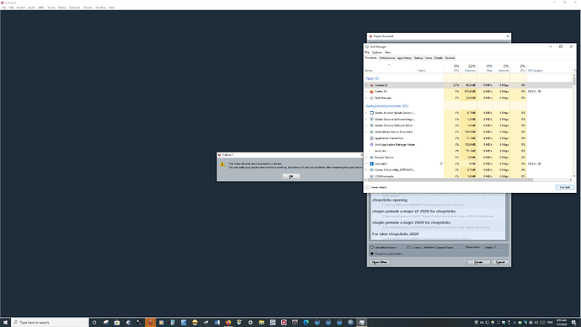Open the Windows Start menu
The height and width of the screenshot is (327, 581).
point(5,323)
